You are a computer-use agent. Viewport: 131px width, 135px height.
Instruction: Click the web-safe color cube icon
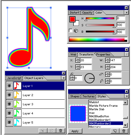76,31
